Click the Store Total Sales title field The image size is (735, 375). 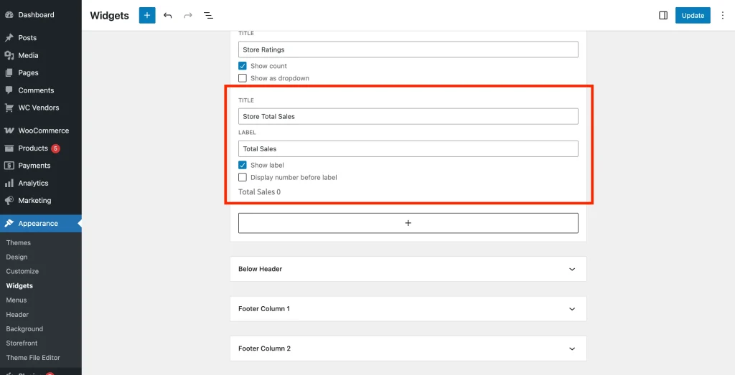pos(408,116)
